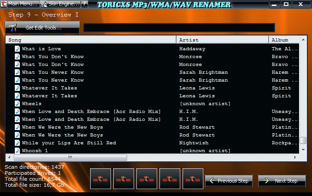The image size is (312, 196).
Task: Go to the Next Step
Action: [x=281, y=181]
